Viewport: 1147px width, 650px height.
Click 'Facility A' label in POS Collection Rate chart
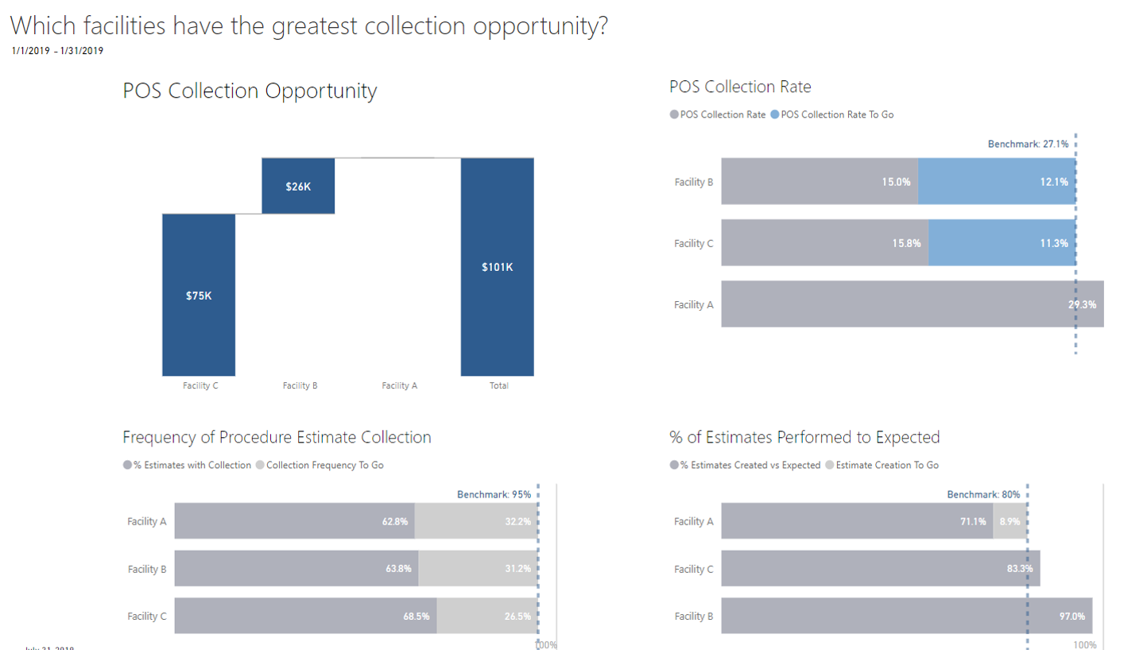(x=693, y=304)
